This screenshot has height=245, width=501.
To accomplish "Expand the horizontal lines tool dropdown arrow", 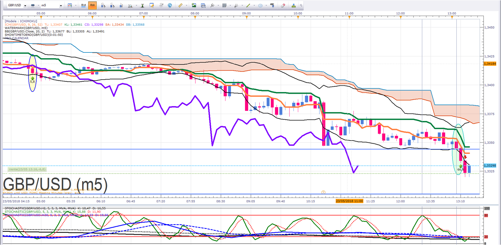I will 230,6.
